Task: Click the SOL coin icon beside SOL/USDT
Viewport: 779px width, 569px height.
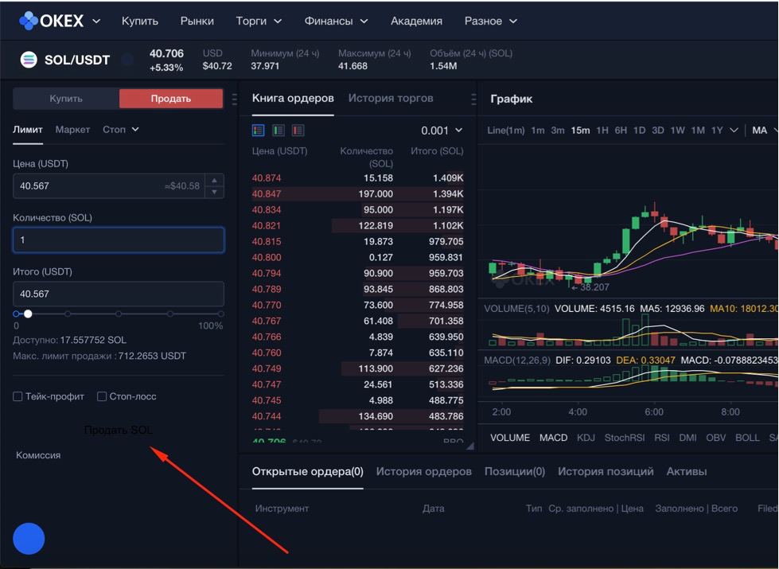Action: pyautogui.click(x=29, y=60)
